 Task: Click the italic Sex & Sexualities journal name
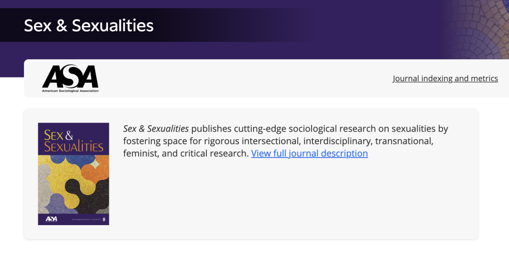coord(156,128)
